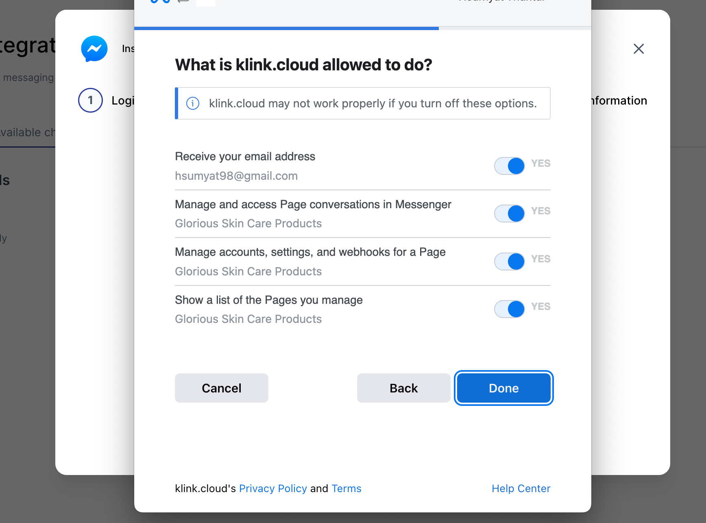Click the Messenger logo icon
The height and width of the screenshot is (523, 706).
[x=94, y=49]
